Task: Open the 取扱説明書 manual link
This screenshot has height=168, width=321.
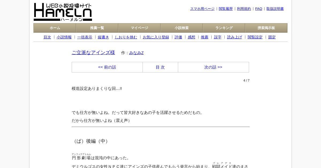Action: click(x=275, y=9)
